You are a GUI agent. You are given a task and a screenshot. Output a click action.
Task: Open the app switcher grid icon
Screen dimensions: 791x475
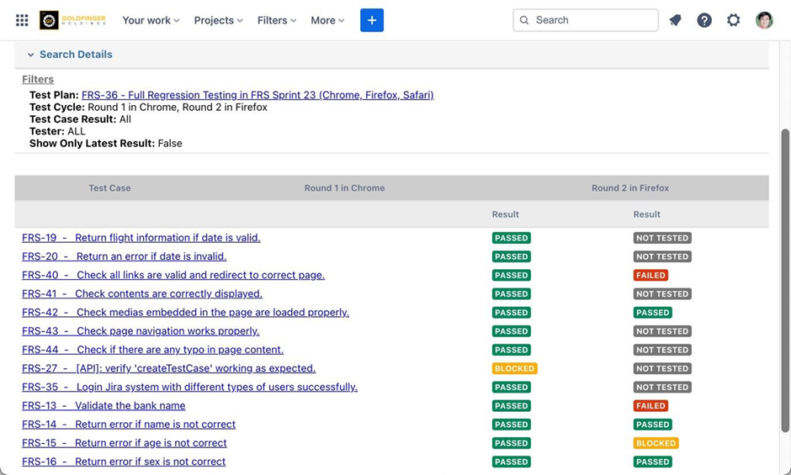22,20
